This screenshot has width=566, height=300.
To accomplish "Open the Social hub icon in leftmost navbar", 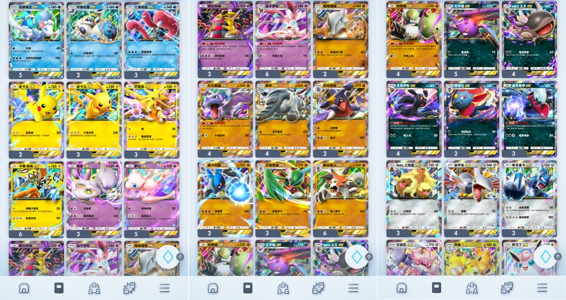I will tap(94, 288).
